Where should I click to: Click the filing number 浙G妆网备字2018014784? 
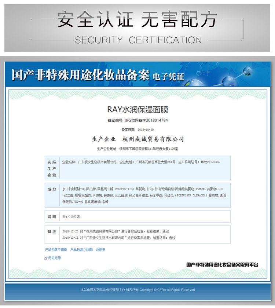146,120
